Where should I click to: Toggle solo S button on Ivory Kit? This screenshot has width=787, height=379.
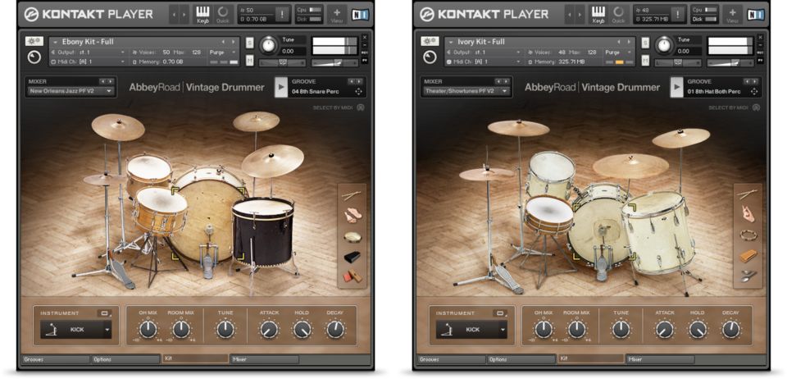(x=645, y=42)
